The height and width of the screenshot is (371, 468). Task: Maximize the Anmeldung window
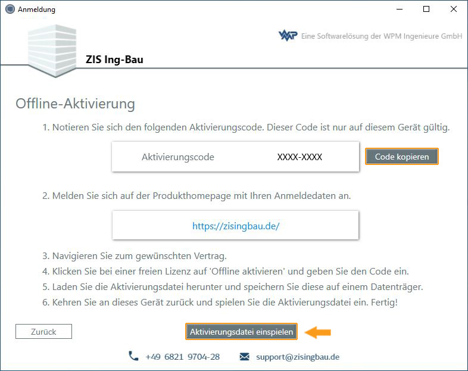coord(426,10)
